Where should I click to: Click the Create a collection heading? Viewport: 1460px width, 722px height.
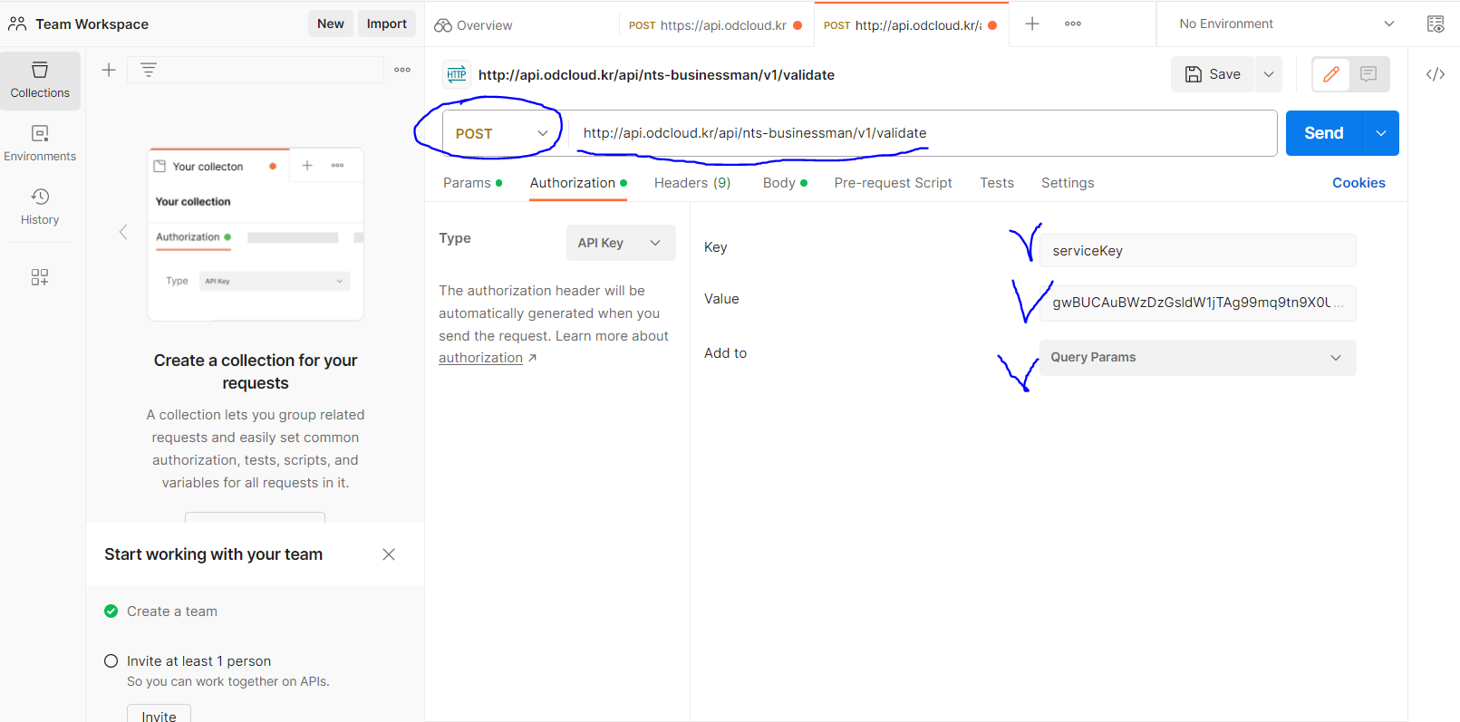pyautogui.click(x=256, y=371)
